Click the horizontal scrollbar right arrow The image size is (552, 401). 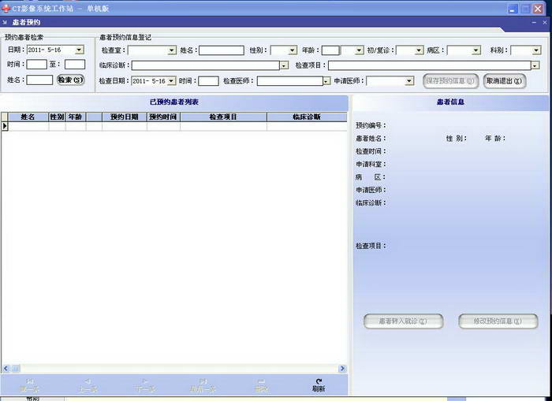coord(342,369)
